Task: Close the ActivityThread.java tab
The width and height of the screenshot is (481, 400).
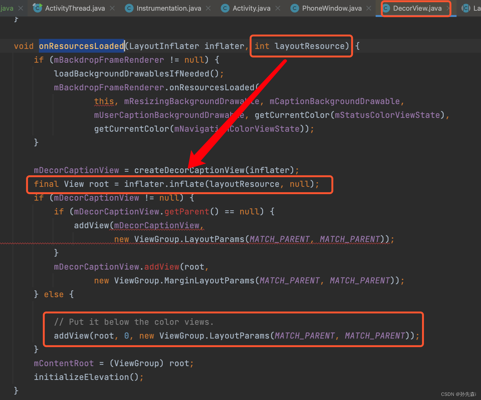Action: pos(112,8)
